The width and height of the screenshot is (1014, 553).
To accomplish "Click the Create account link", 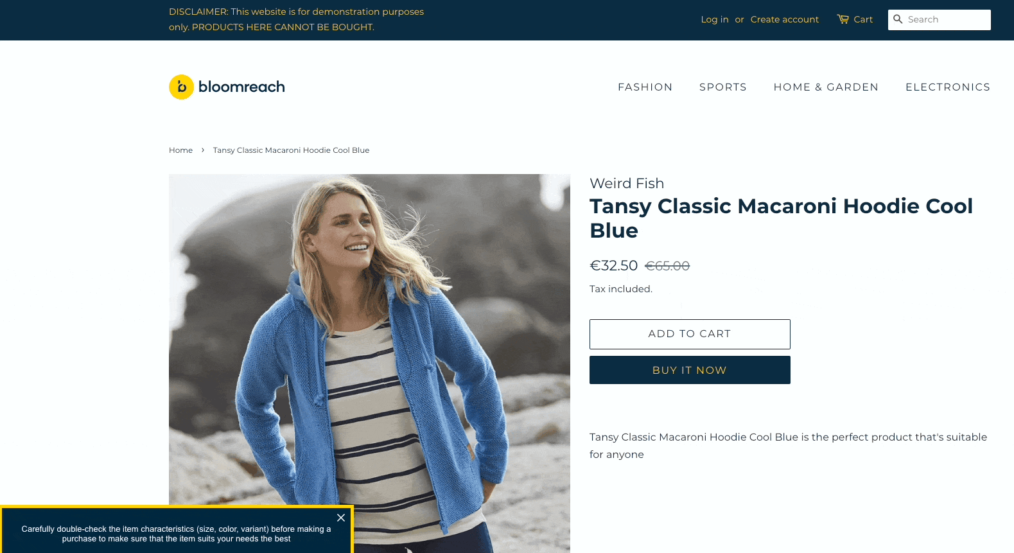I will (785, 19).
